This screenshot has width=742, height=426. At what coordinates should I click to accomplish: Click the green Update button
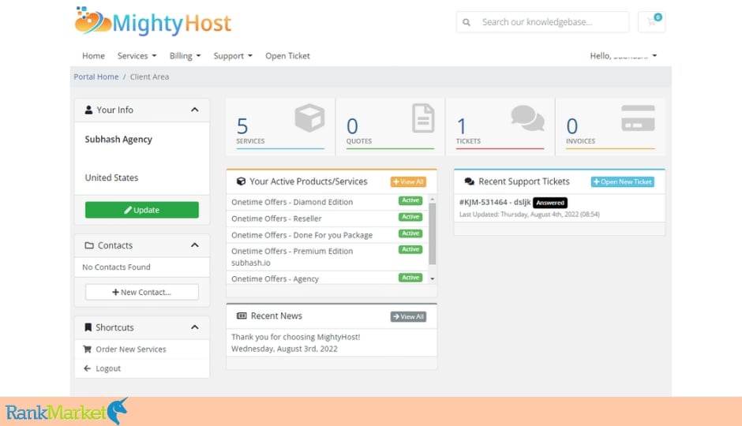click(x=142, y=210)
